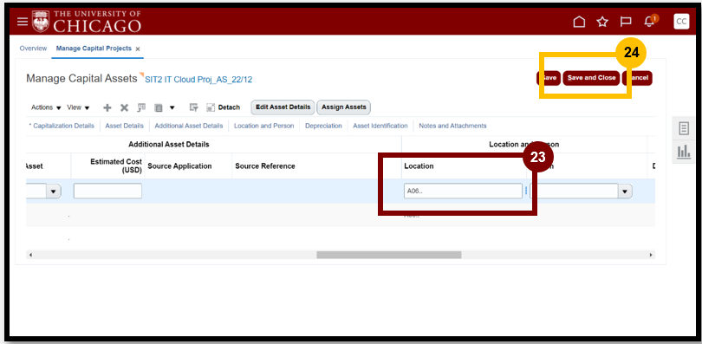Click the Save button

549,78
